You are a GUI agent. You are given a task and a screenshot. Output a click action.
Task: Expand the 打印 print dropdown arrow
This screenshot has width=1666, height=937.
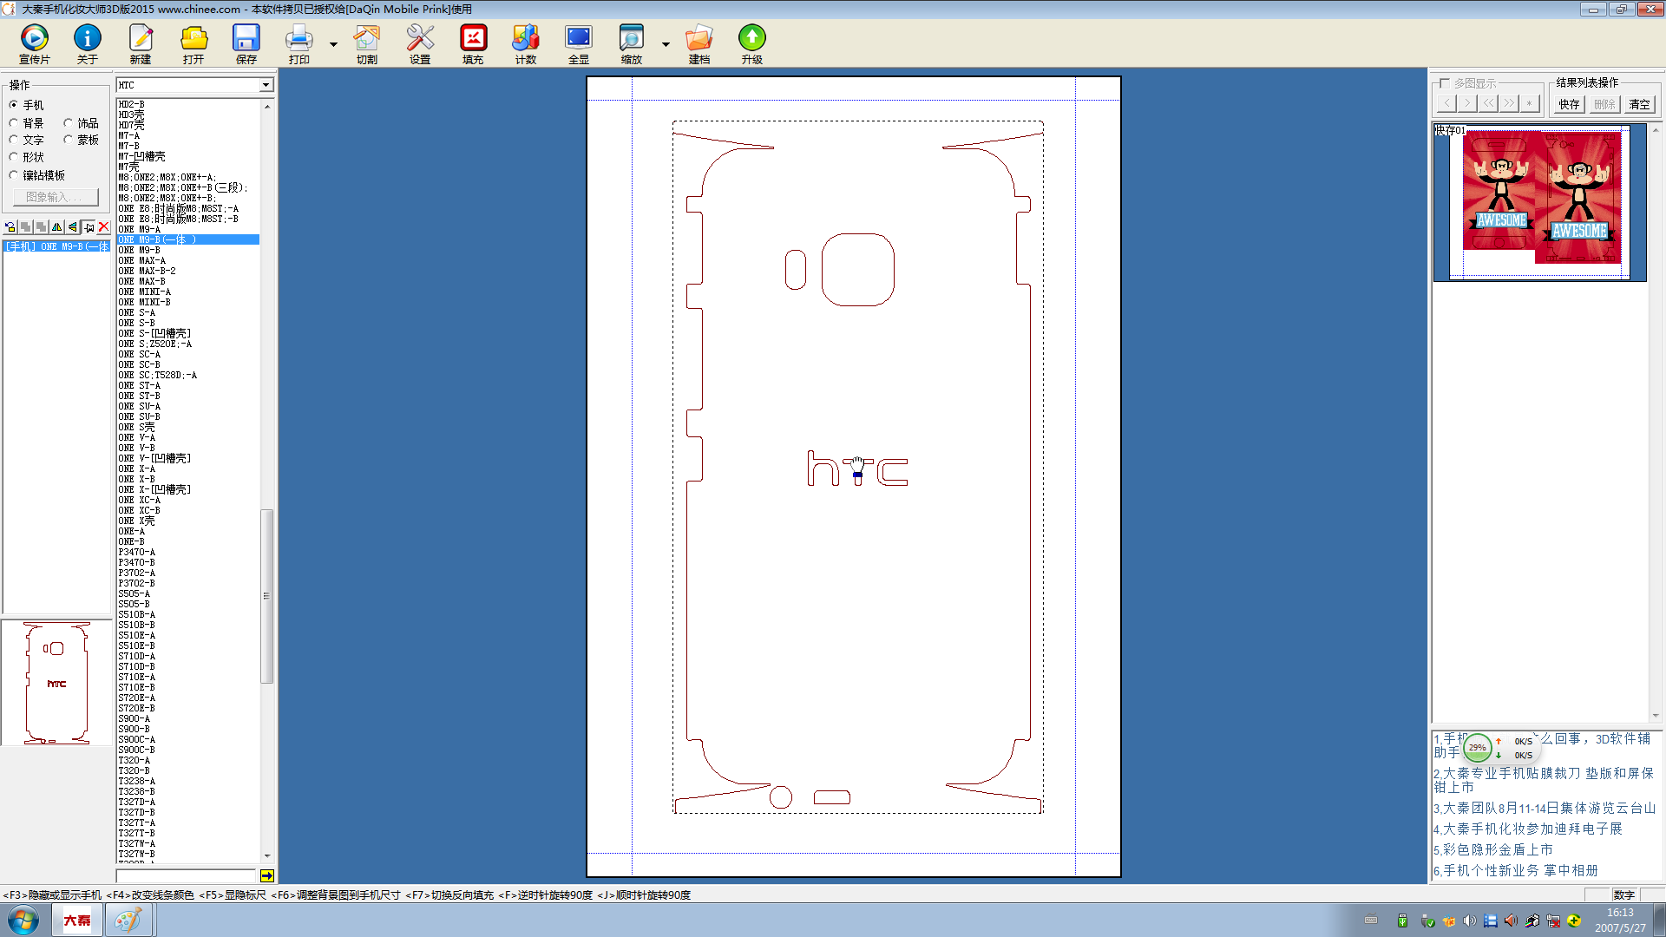pos(333,43)
